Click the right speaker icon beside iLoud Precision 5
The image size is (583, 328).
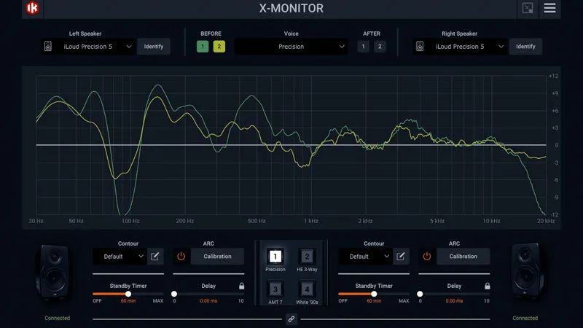pos(420,47)
